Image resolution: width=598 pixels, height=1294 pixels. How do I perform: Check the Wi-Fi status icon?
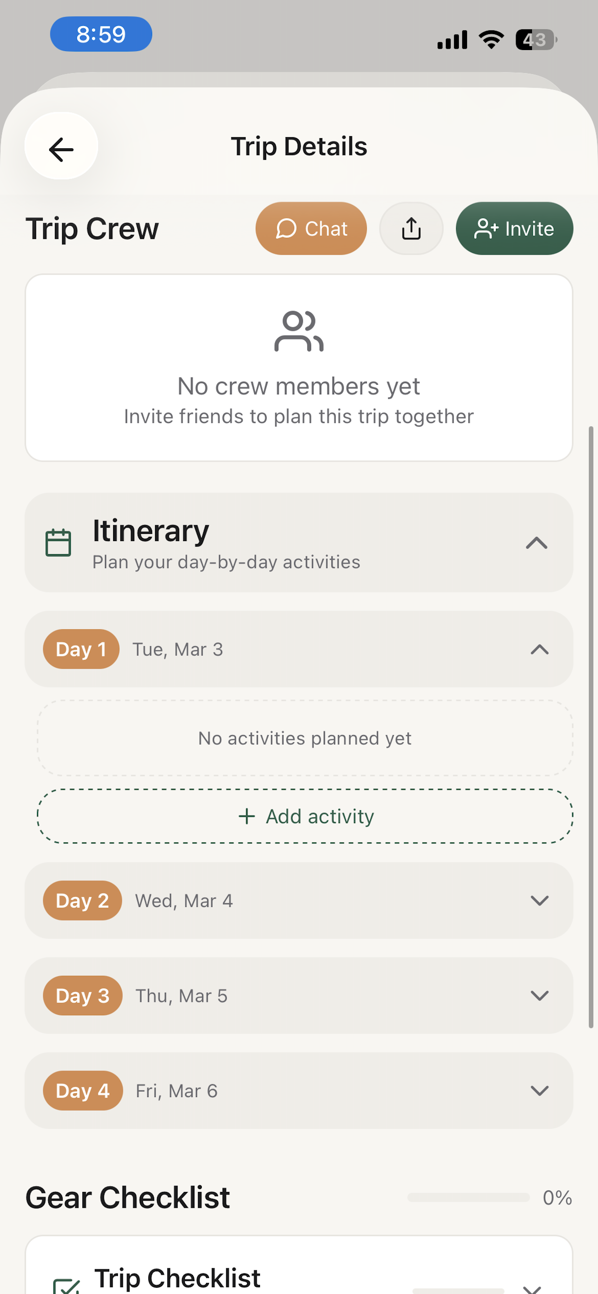(491, 39)
